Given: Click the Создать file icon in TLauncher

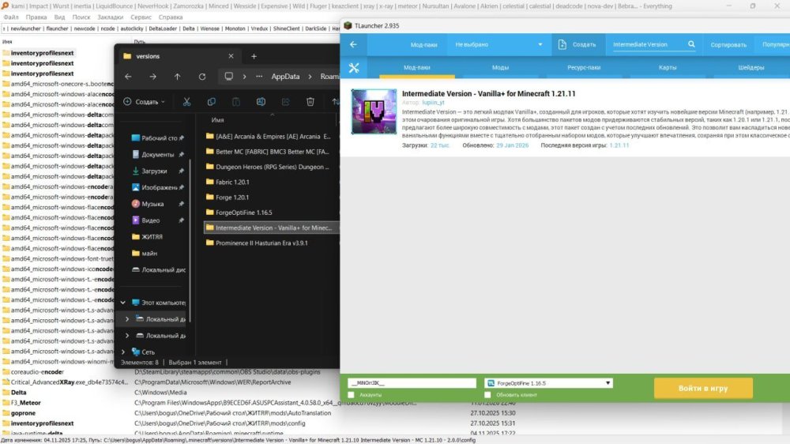Looking at the screenshot, I should [562, 44].
